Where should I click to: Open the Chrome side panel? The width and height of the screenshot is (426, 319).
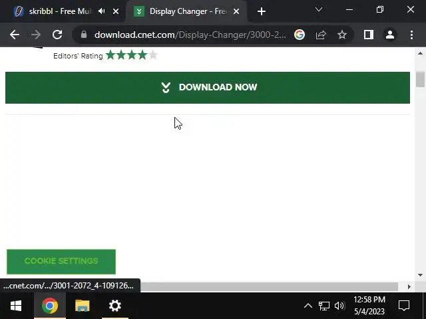(368, 35)
